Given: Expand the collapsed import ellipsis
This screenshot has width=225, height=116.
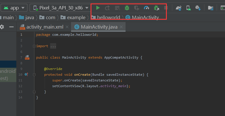Looking at the screenshot, I should coord(53,46).
